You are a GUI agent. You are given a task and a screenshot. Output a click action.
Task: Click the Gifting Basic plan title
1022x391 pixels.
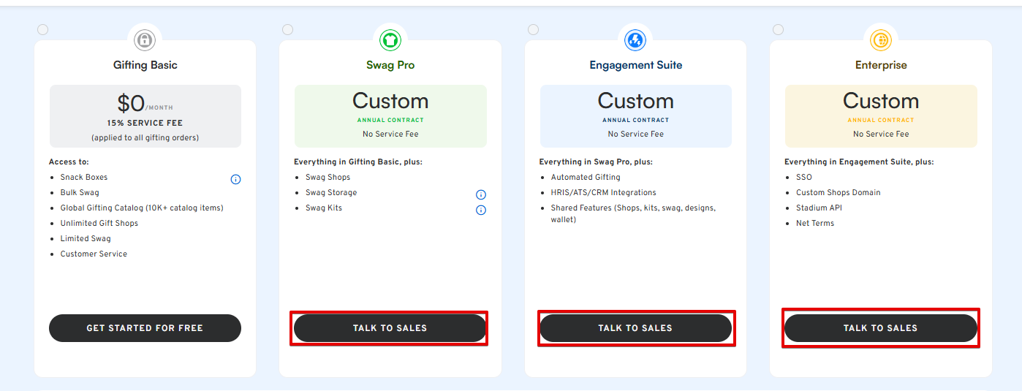coord(145,65)
